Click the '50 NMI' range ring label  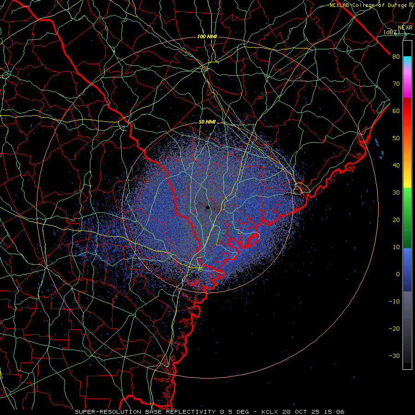click(207, 122)
